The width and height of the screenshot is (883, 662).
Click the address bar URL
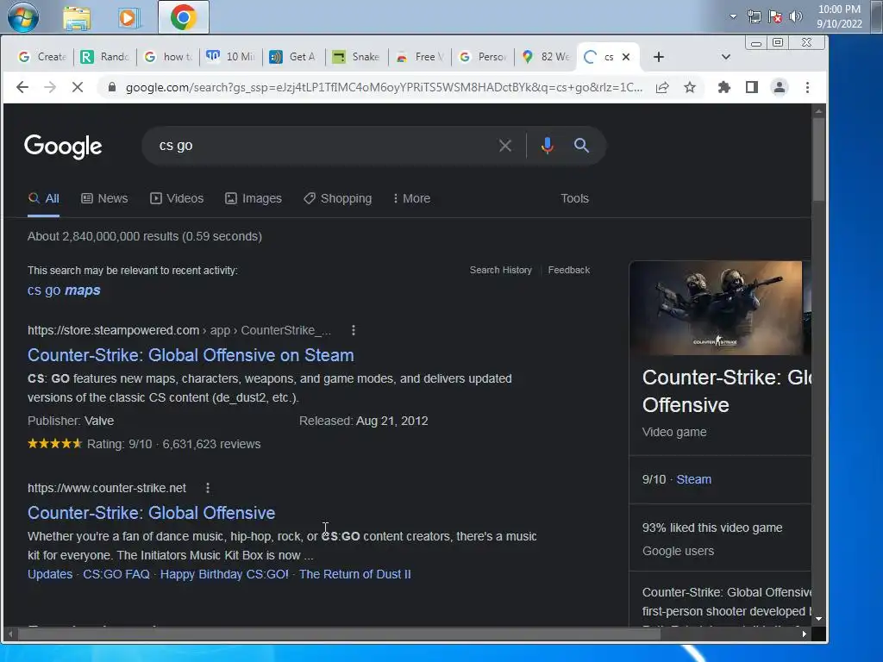pos(383,87)
